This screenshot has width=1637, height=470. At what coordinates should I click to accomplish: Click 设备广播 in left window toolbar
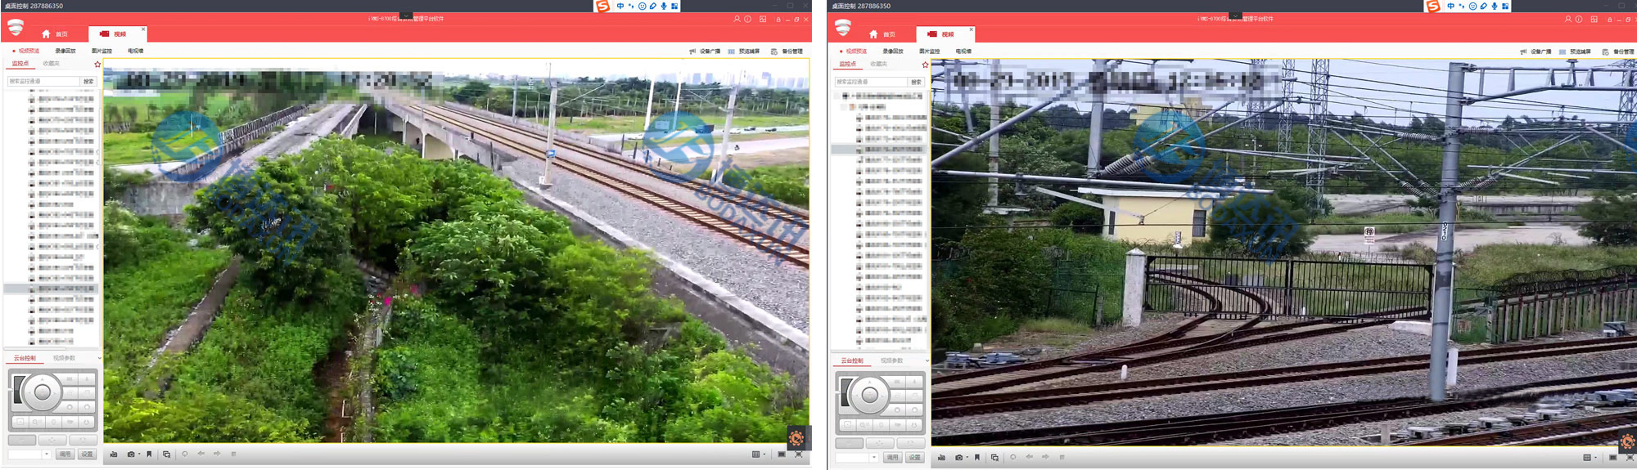(705, 51)
